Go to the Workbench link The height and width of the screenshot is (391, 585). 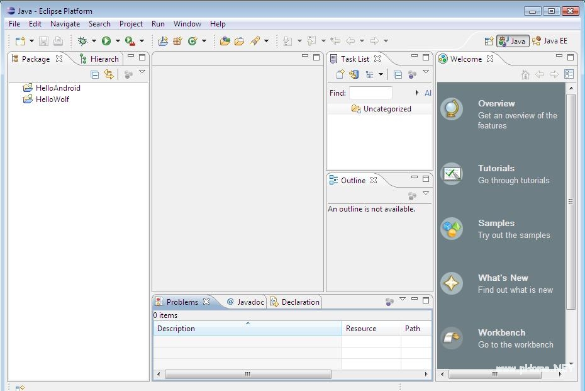click(x=501, y=332)
